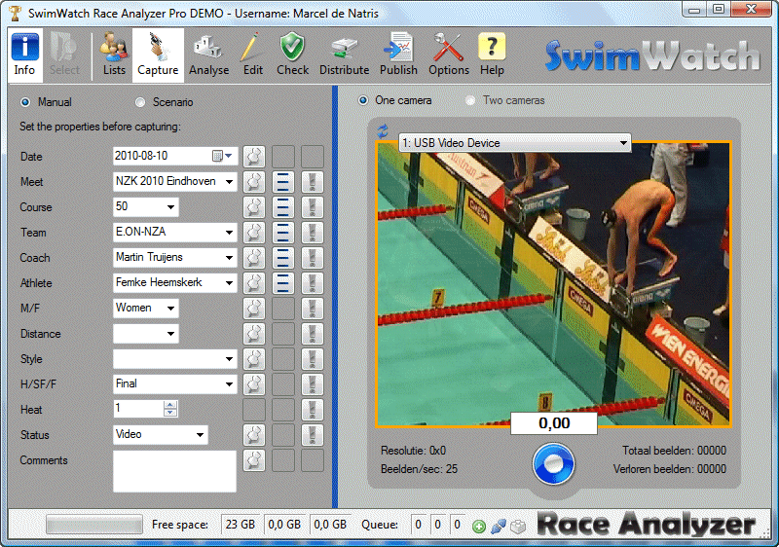
Task: Click the pin icon in Meet row
Action: tap(254, 182)
